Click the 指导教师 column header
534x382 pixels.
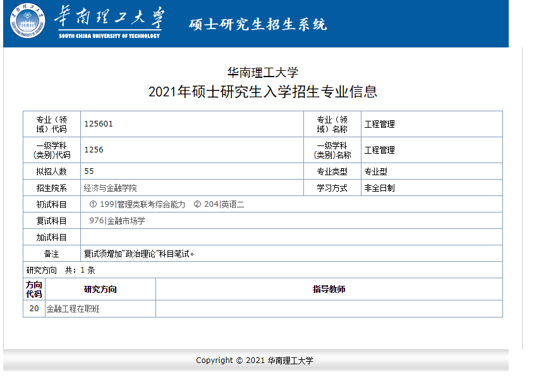tap(329, 289)
